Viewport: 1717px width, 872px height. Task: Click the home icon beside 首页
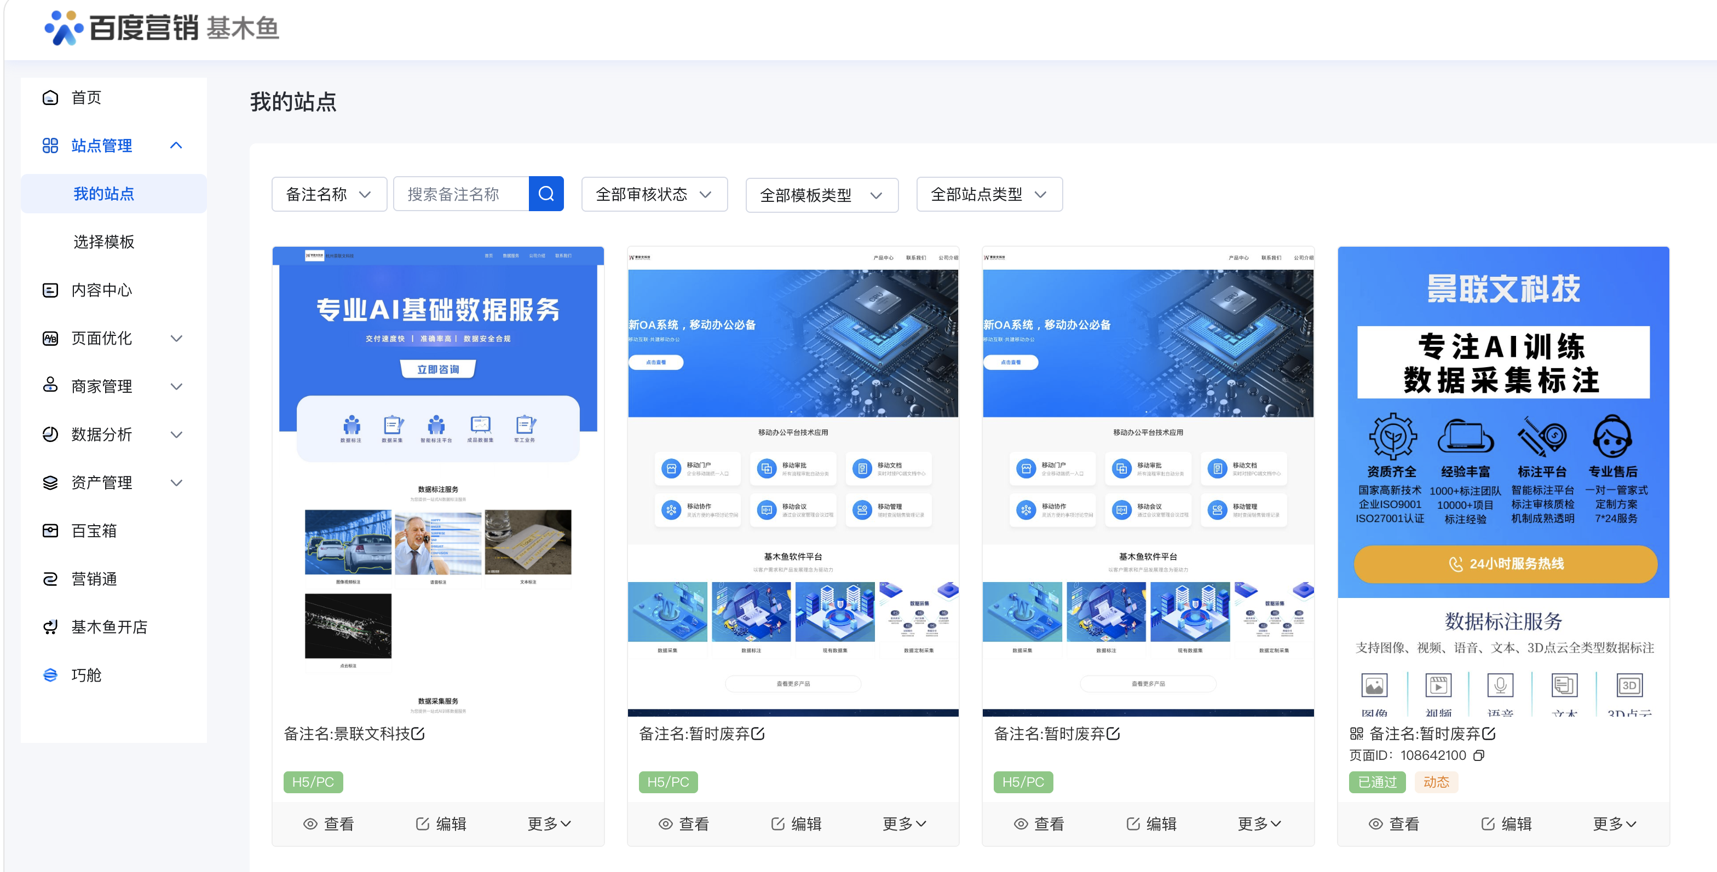coord(50,98)
